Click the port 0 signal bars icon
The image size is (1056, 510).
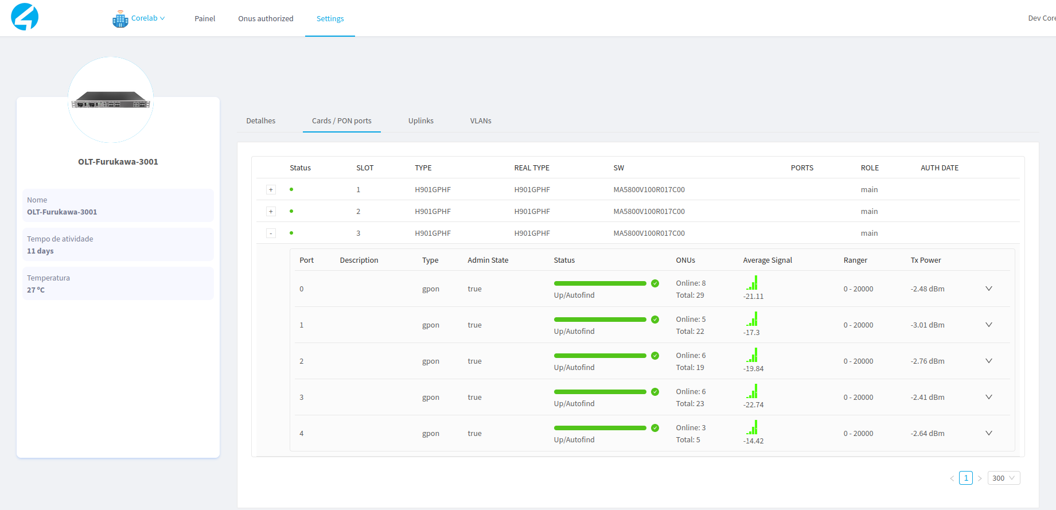tap(752, 283)
